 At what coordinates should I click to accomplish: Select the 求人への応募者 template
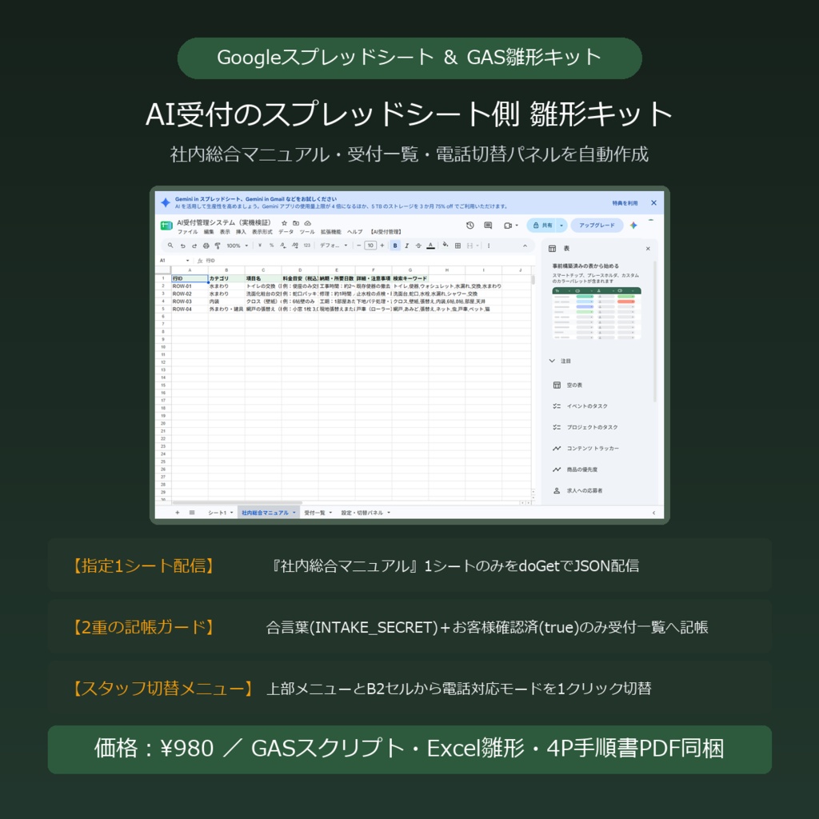pos(577,490)
